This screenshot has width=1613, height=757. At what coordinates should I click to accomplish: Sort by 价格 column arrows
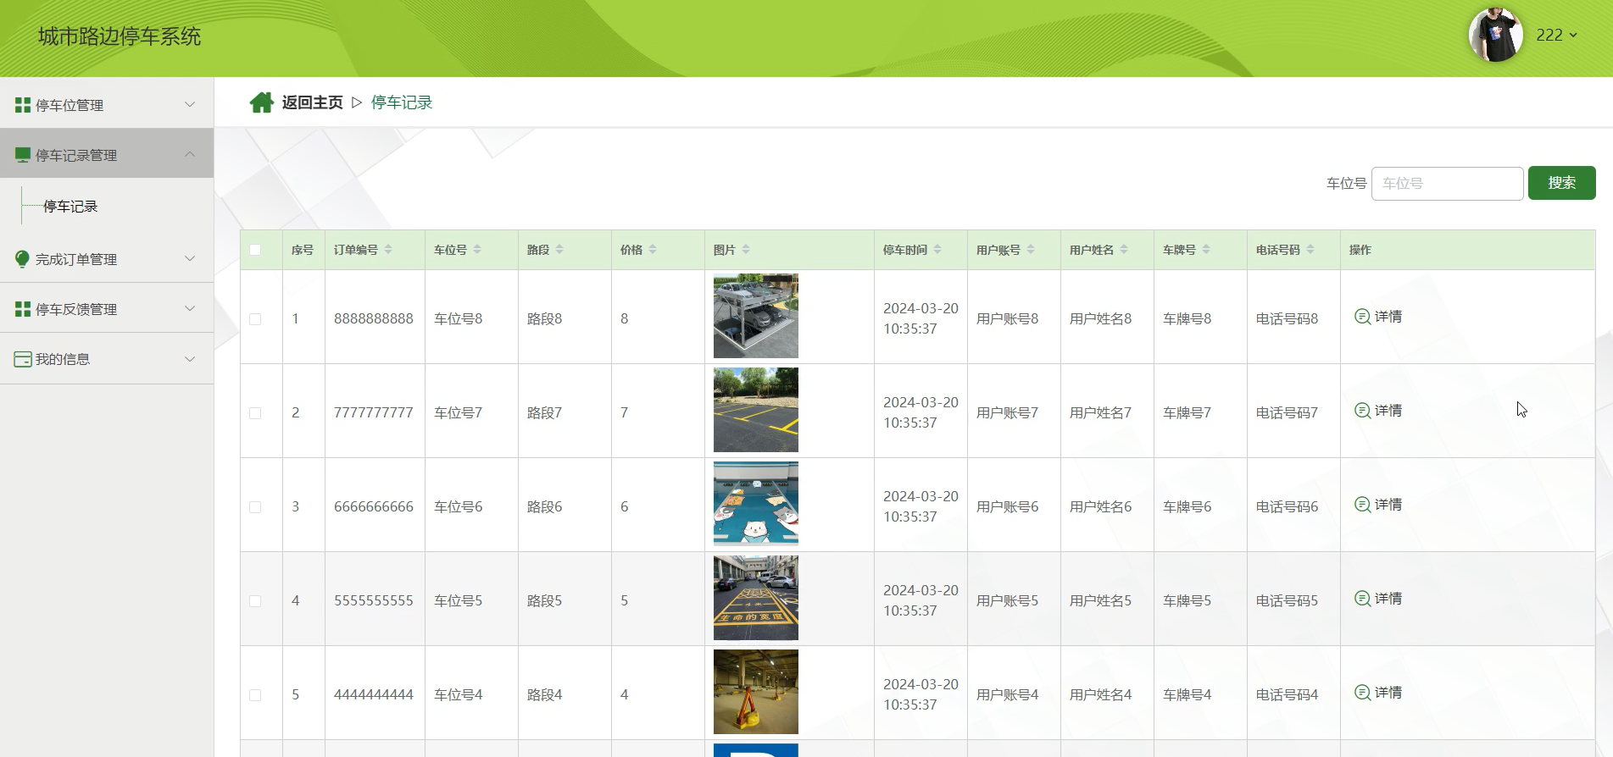click(x=653, y=250)
